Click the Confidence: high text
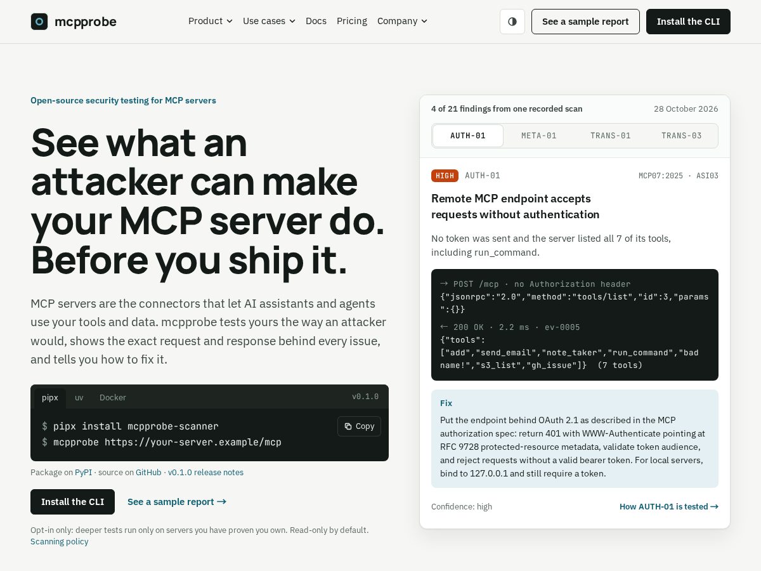The width and height of the screenshot is (761, 571). pos(462,507)
